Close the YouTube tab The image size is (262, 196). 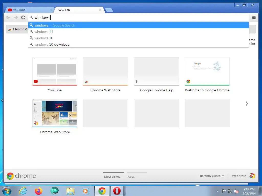coord(51,10)
